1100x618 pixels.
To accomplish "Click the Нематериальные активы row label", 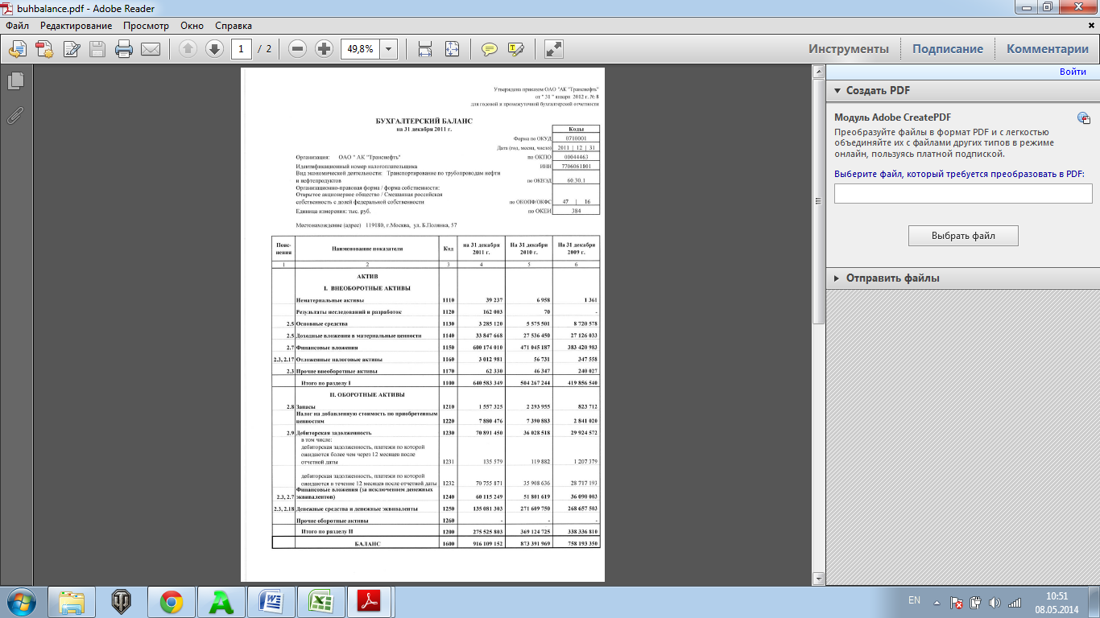I will click(329, 299).
